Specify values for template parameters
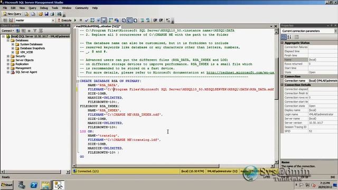 click(x=168, y=20)
